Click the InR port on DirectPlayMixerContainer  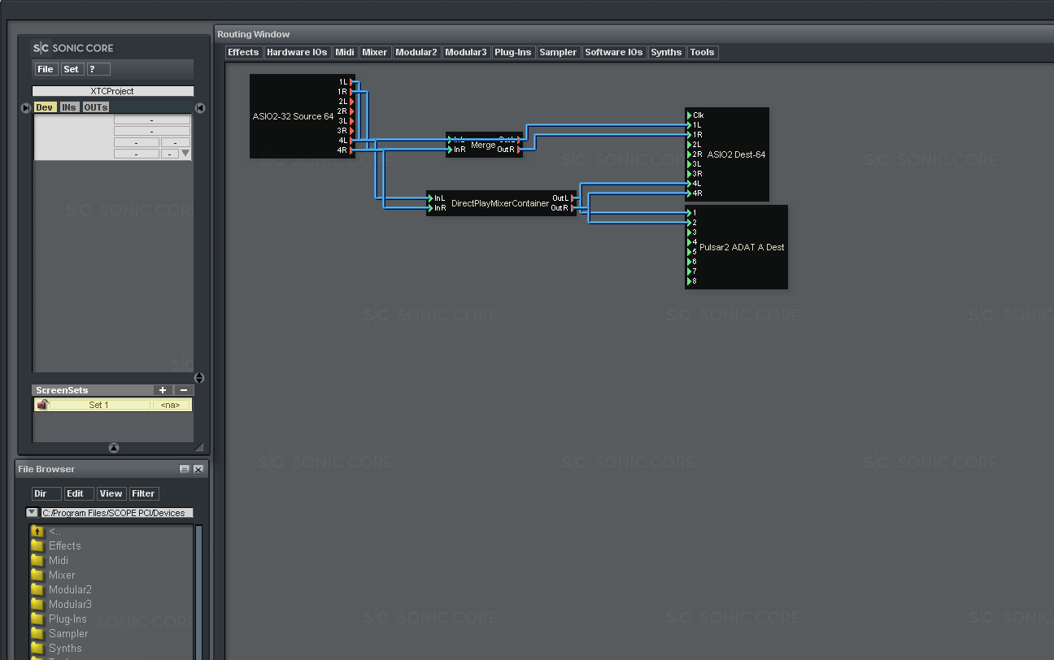[431, 208]
